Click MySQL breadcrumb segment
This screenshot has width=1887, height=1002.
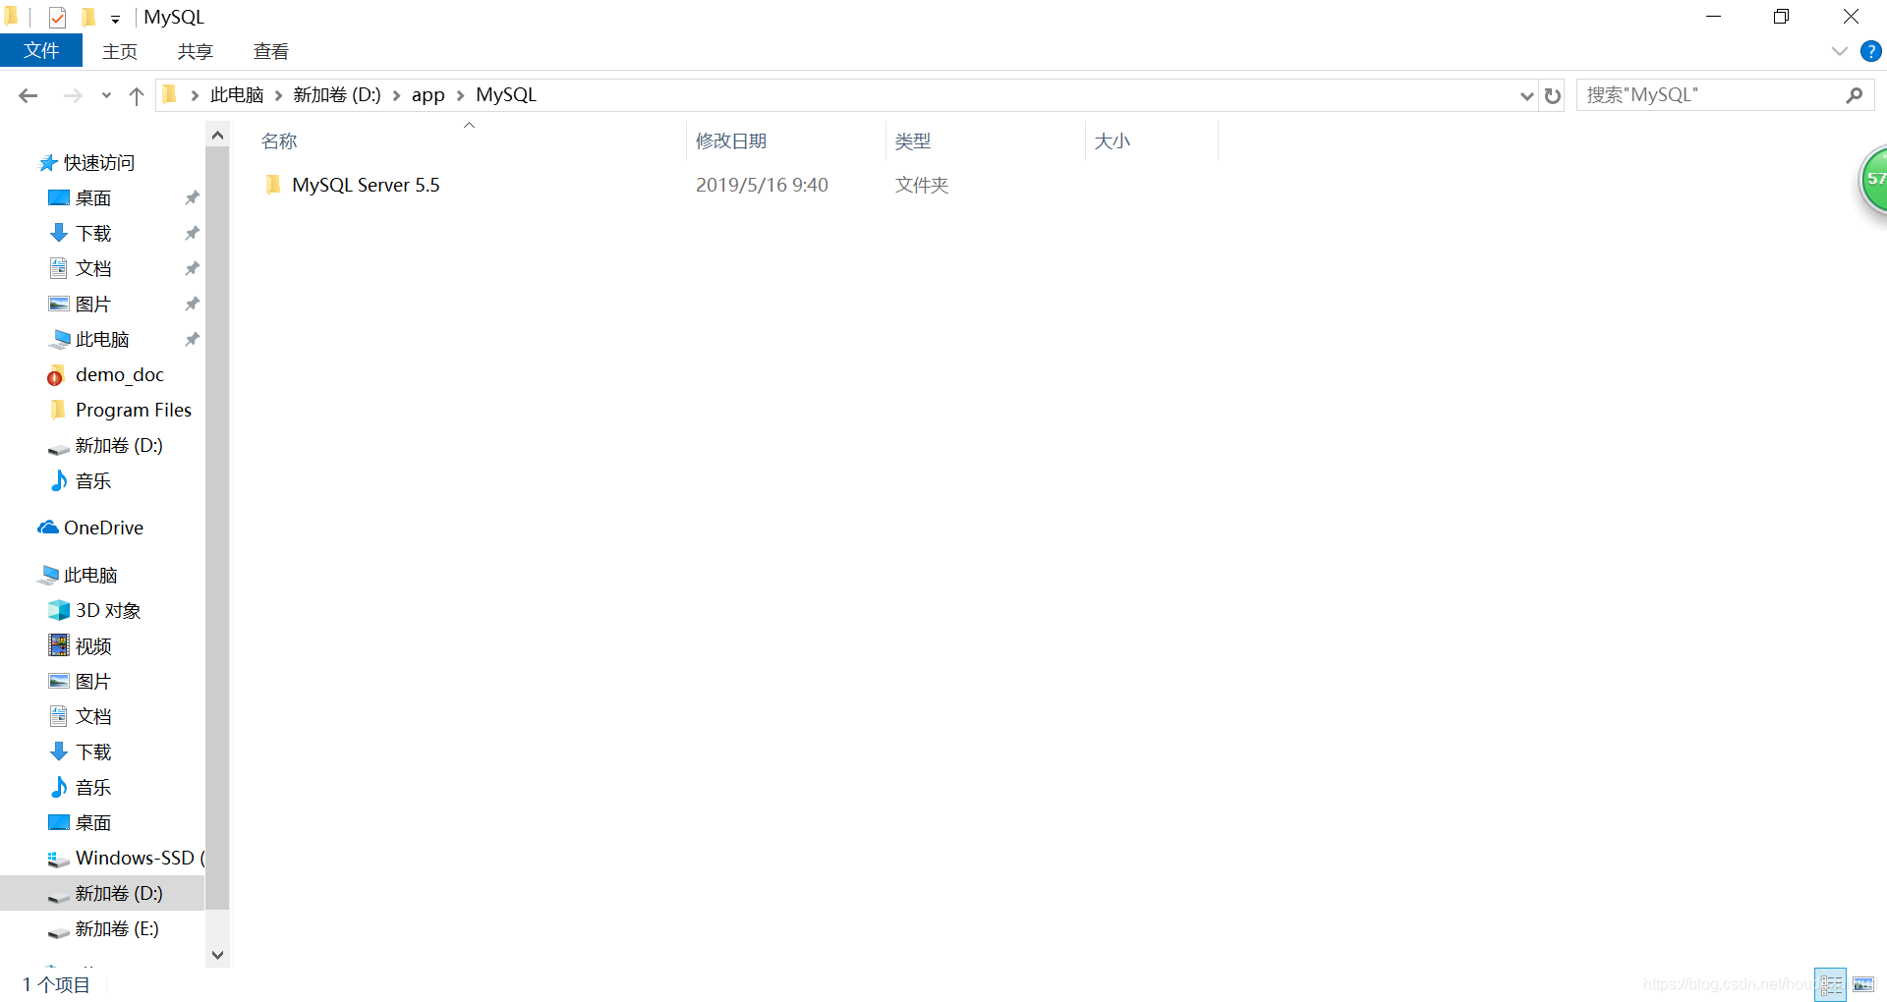click(x=506, y=95)
